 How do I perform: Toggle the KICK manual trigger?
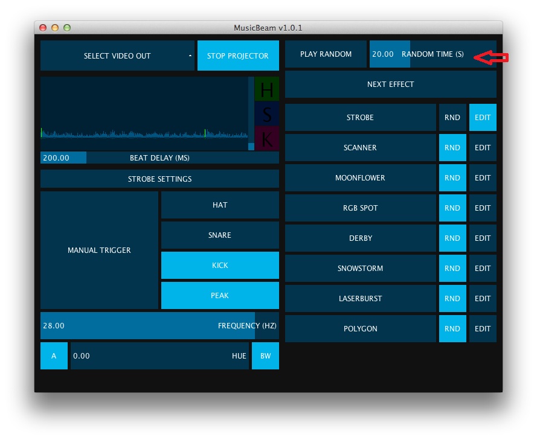coord(219,265)
